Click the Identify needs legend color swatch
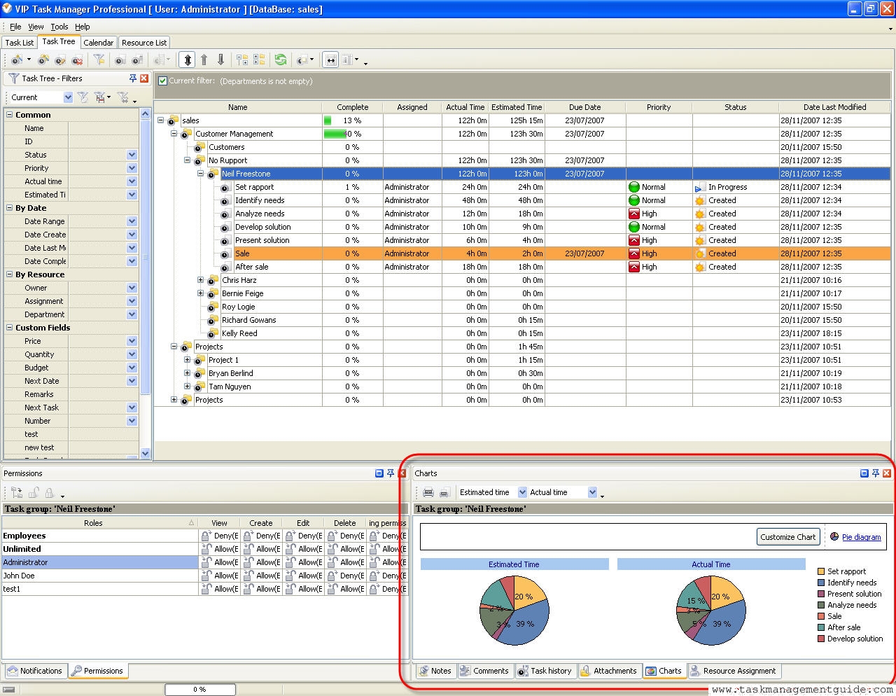 click(821, 583)
